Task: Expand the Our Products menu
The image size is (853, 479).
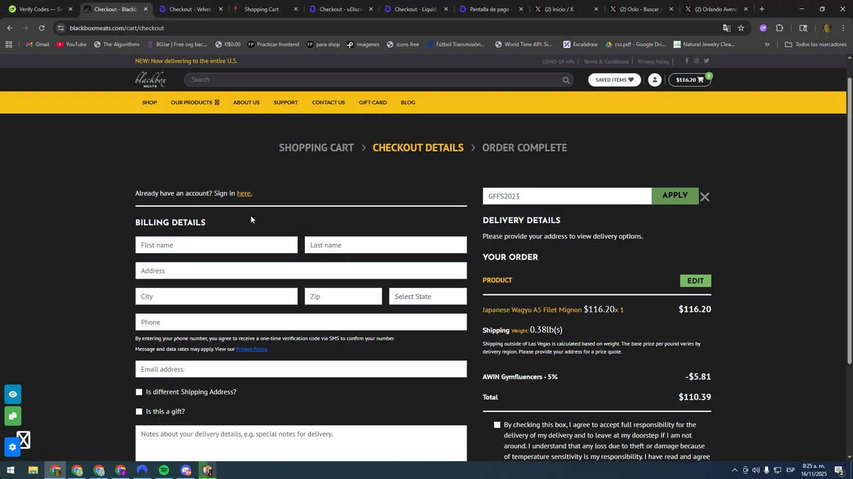Action: pos(194,103)
